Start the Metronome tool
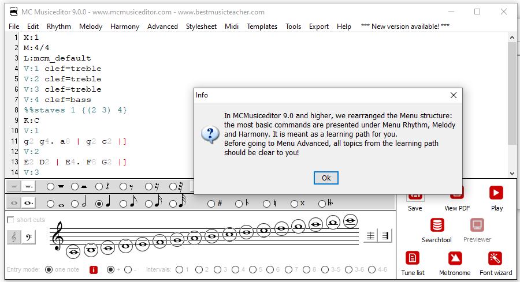520x282 pixels. click(455, 258)
